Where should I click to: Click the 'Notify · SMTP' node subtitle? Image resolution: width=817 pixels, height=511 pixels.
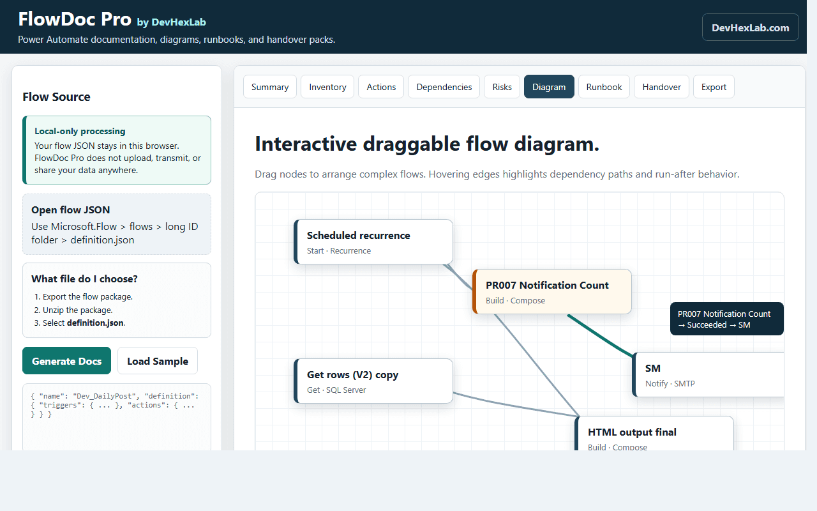click(x=670, y=384)
